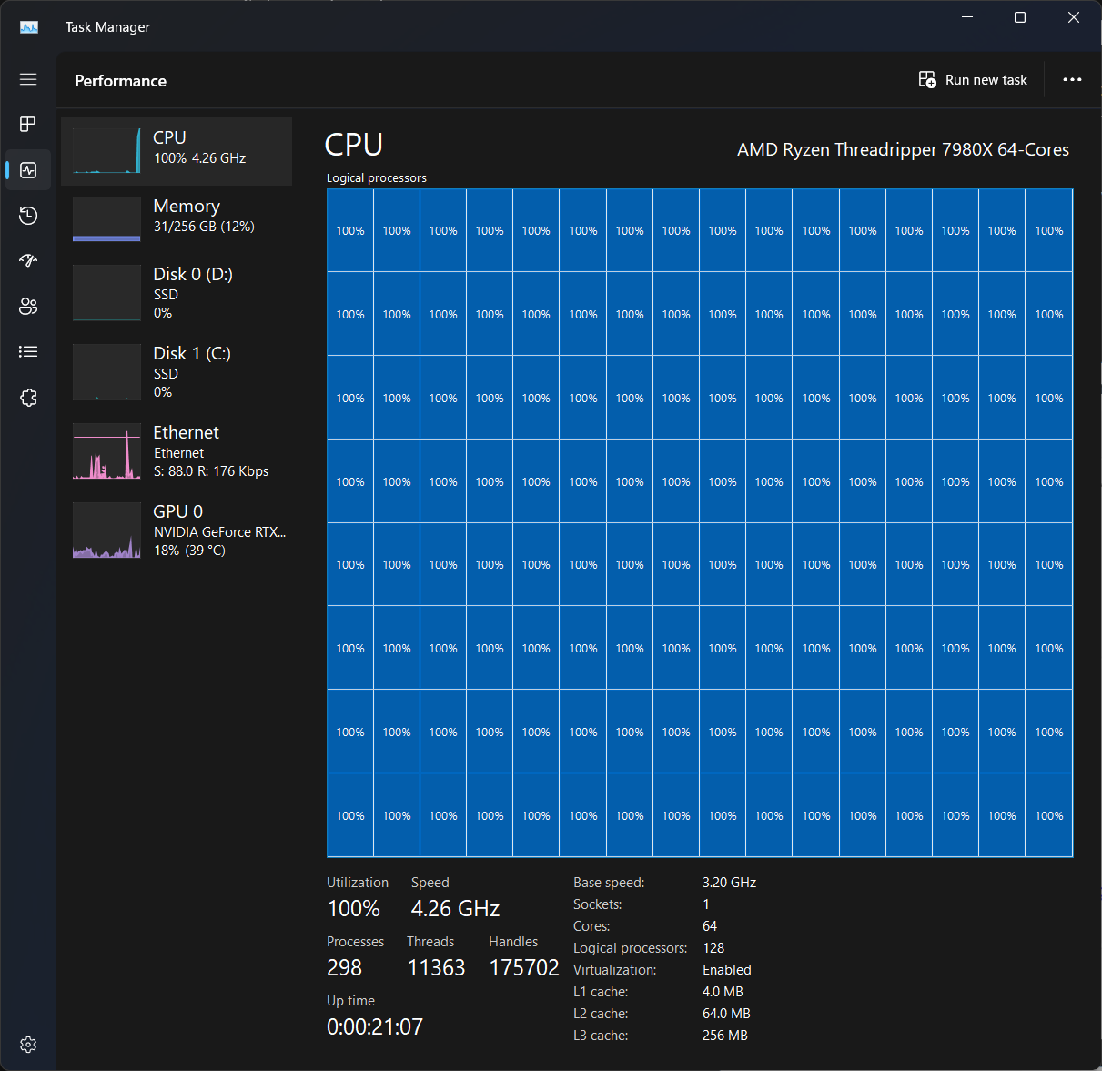Select the Memory performance item
This screenshot has height=1071, width=1102.
coord(177,219)
